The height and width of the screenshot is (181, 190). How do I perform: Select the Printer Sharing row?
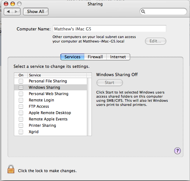pos(51,126)
